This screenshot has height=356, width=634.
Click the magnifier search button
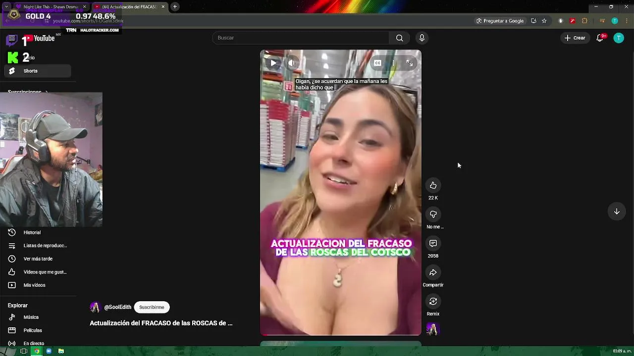(399, 38)
